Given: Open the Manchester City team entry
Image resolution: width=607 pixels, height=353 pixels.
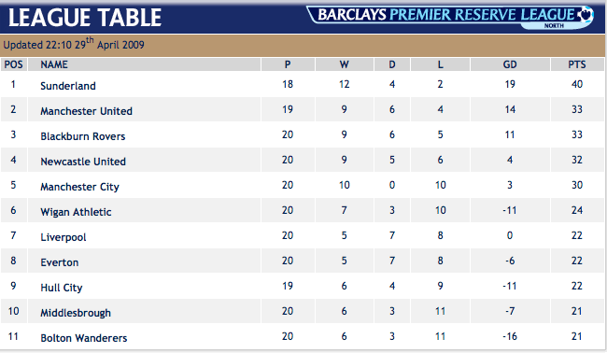Looking at the screenshot, I should coord(79,187).
